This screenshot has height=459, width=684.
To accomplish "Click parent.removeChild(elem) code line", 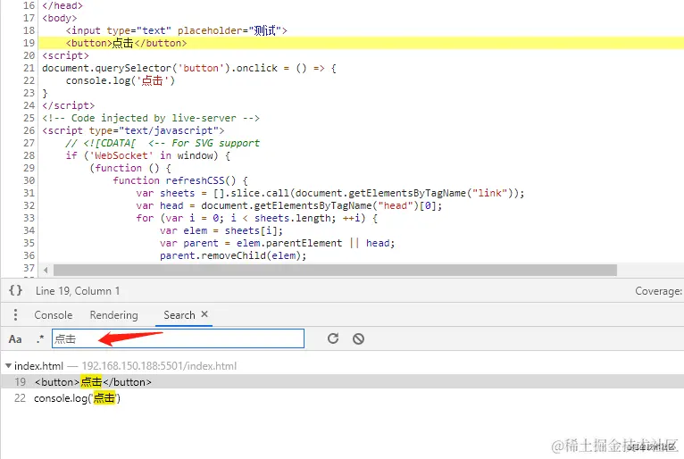I will pyautogui.click(x=233, y=255).
